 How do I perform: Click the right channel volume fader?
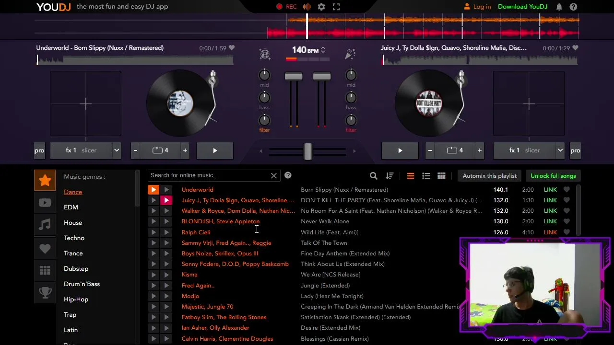coord(322,76)
